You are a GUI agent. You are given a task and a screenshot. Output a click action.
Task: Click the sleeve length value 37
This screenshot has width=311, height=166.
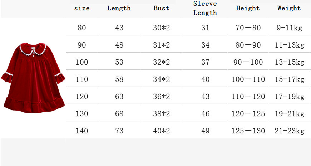205,62
